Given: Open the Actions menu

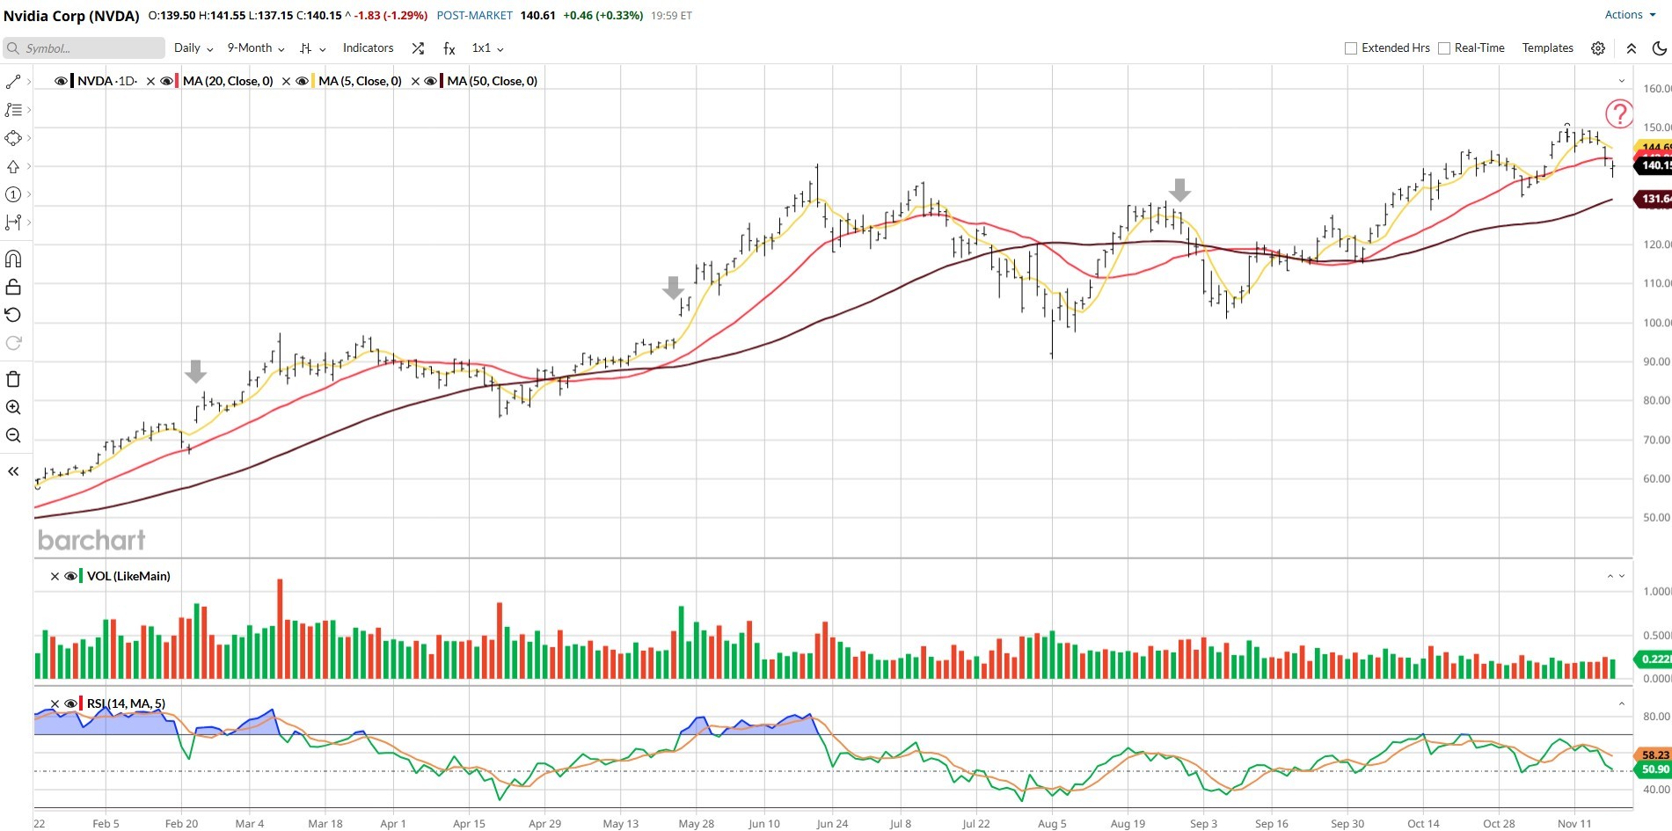Looking at the screenshot, I should point(1629,15).
